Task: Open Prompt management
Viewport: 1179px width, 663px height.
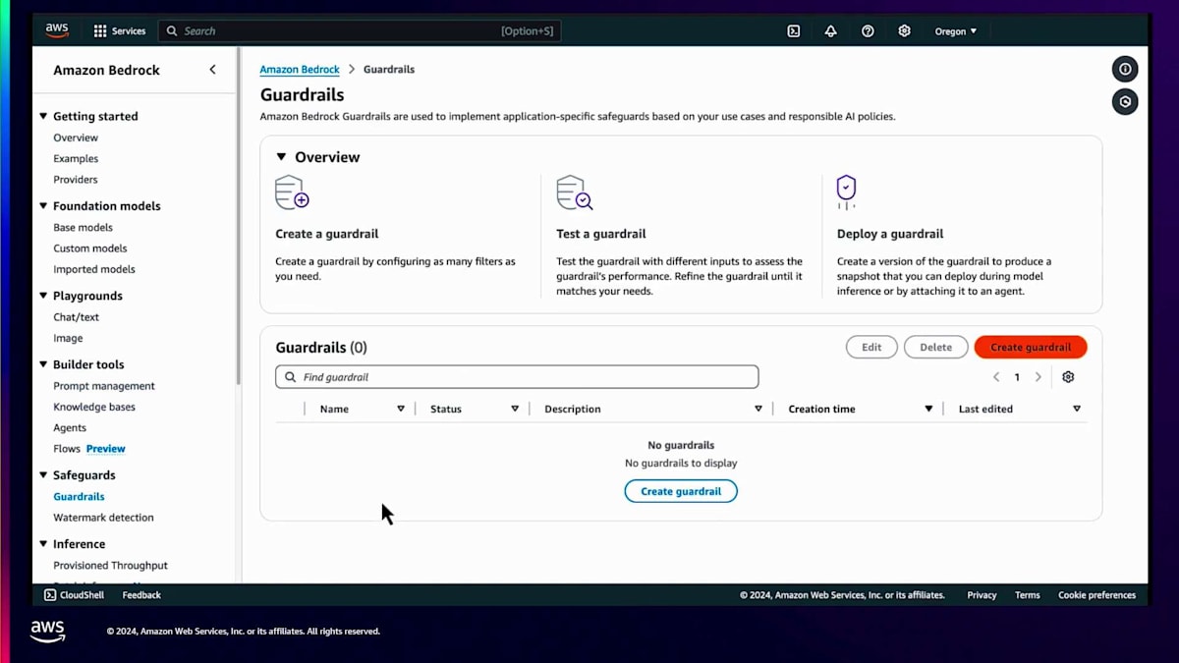Action: (104, 386)
